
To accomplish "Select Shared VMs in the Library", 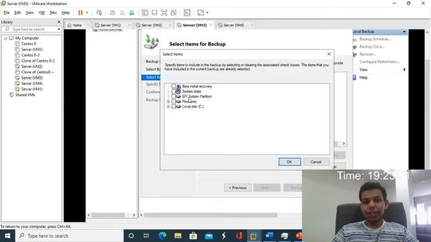I will click(x=25, y=95).
